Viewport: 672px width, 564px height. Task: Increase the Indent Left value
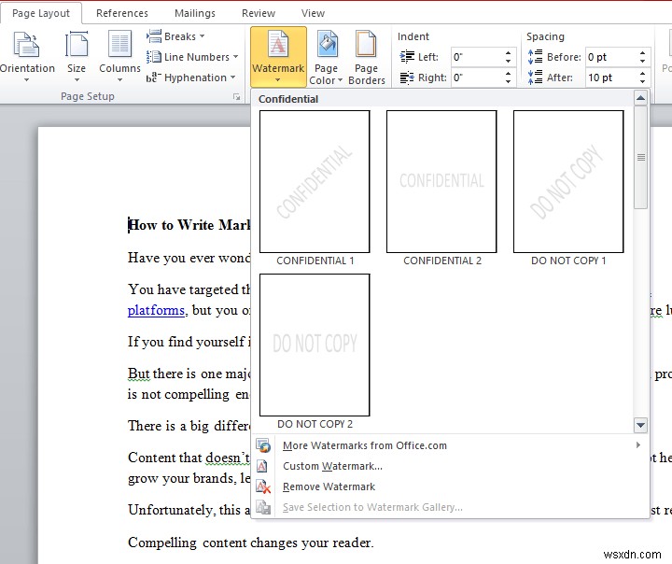pyautogui.click(x=508, y=53)
